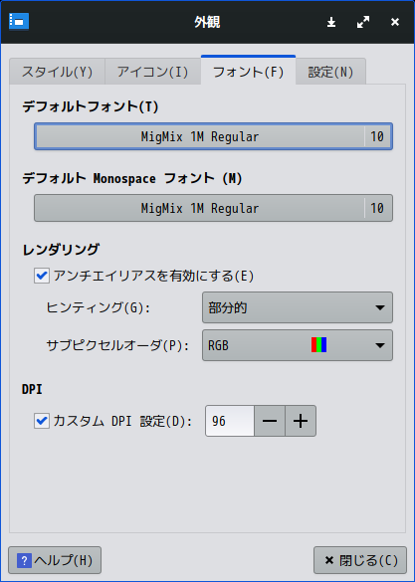The height and width of the screenshot is (582, 415).
Task: Click the keep-below arrow icon in title bar
Action: pos(331,22)
